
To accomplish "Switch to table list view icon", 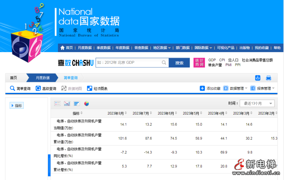I will pyautogui.click(x=58, y=103).
